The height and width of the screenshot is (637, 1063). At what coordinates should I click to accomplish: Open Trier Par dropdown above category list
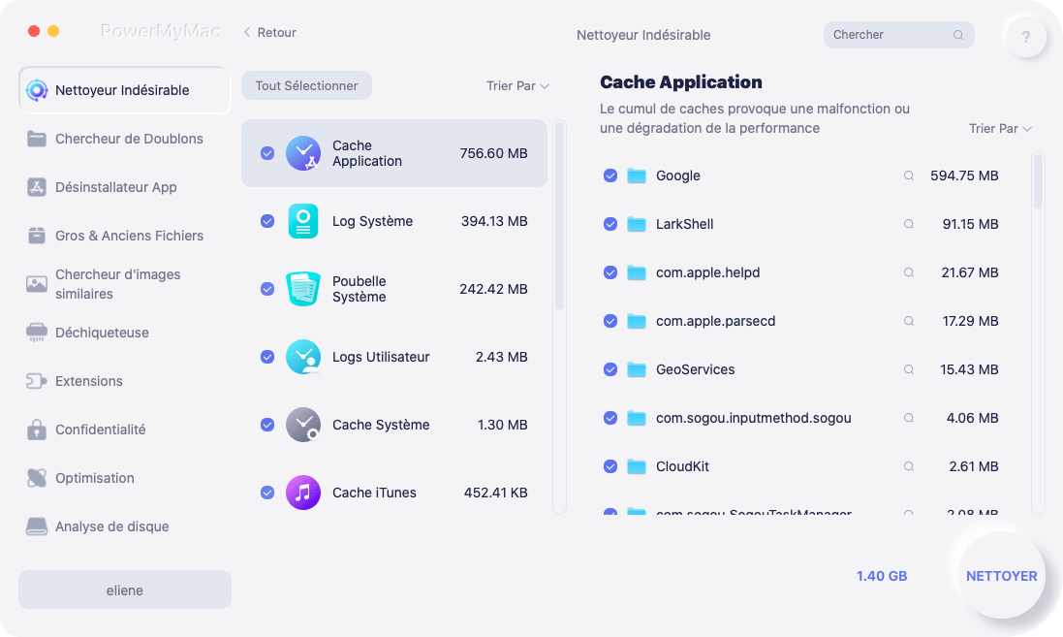click(x=517, y=86)
